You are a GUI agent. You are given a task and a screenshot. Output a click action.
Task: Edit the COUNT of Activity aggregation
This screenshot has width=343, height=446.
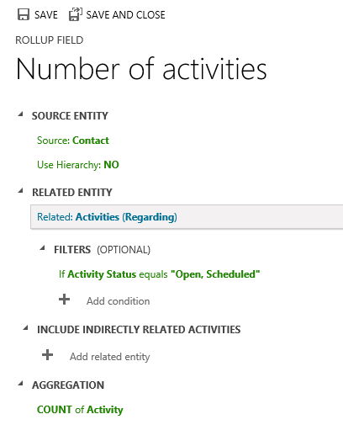click(80, 410)
